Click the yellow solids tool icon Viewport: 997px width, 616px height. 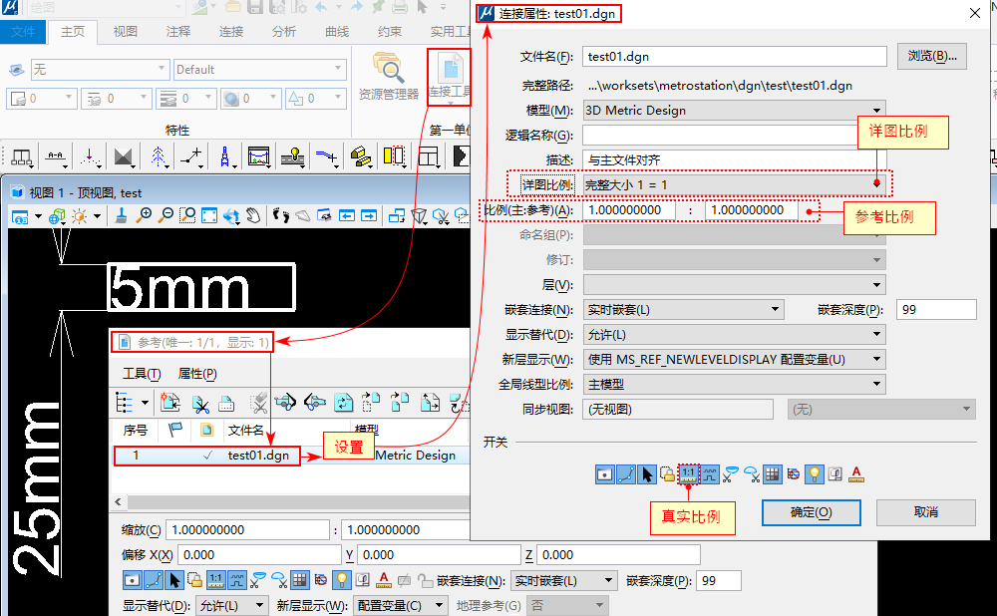pyautogui.click(x=361, y=155)
